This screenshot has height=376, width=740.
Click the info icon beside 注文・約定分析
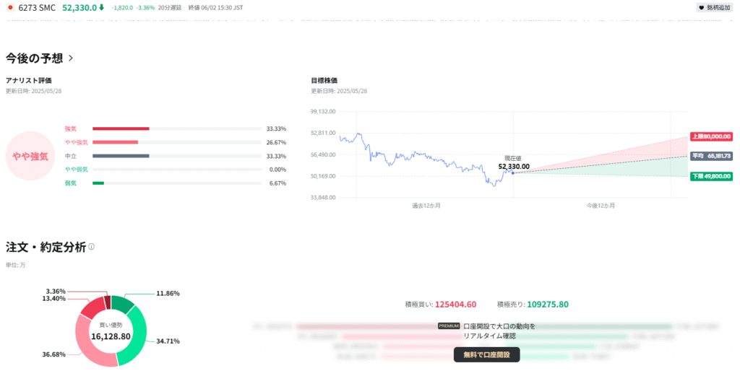click(x=91, y=247)
